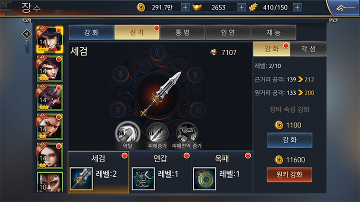Select the 약탈 skill icon
The height and width of the screenshot is (202, 360).
pos(127,133)
